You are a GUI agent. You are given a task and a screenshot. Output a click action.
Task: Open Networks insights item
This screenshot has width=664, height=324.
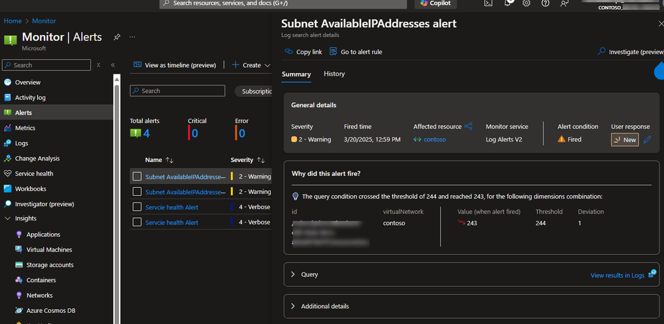tap(39, 295)
